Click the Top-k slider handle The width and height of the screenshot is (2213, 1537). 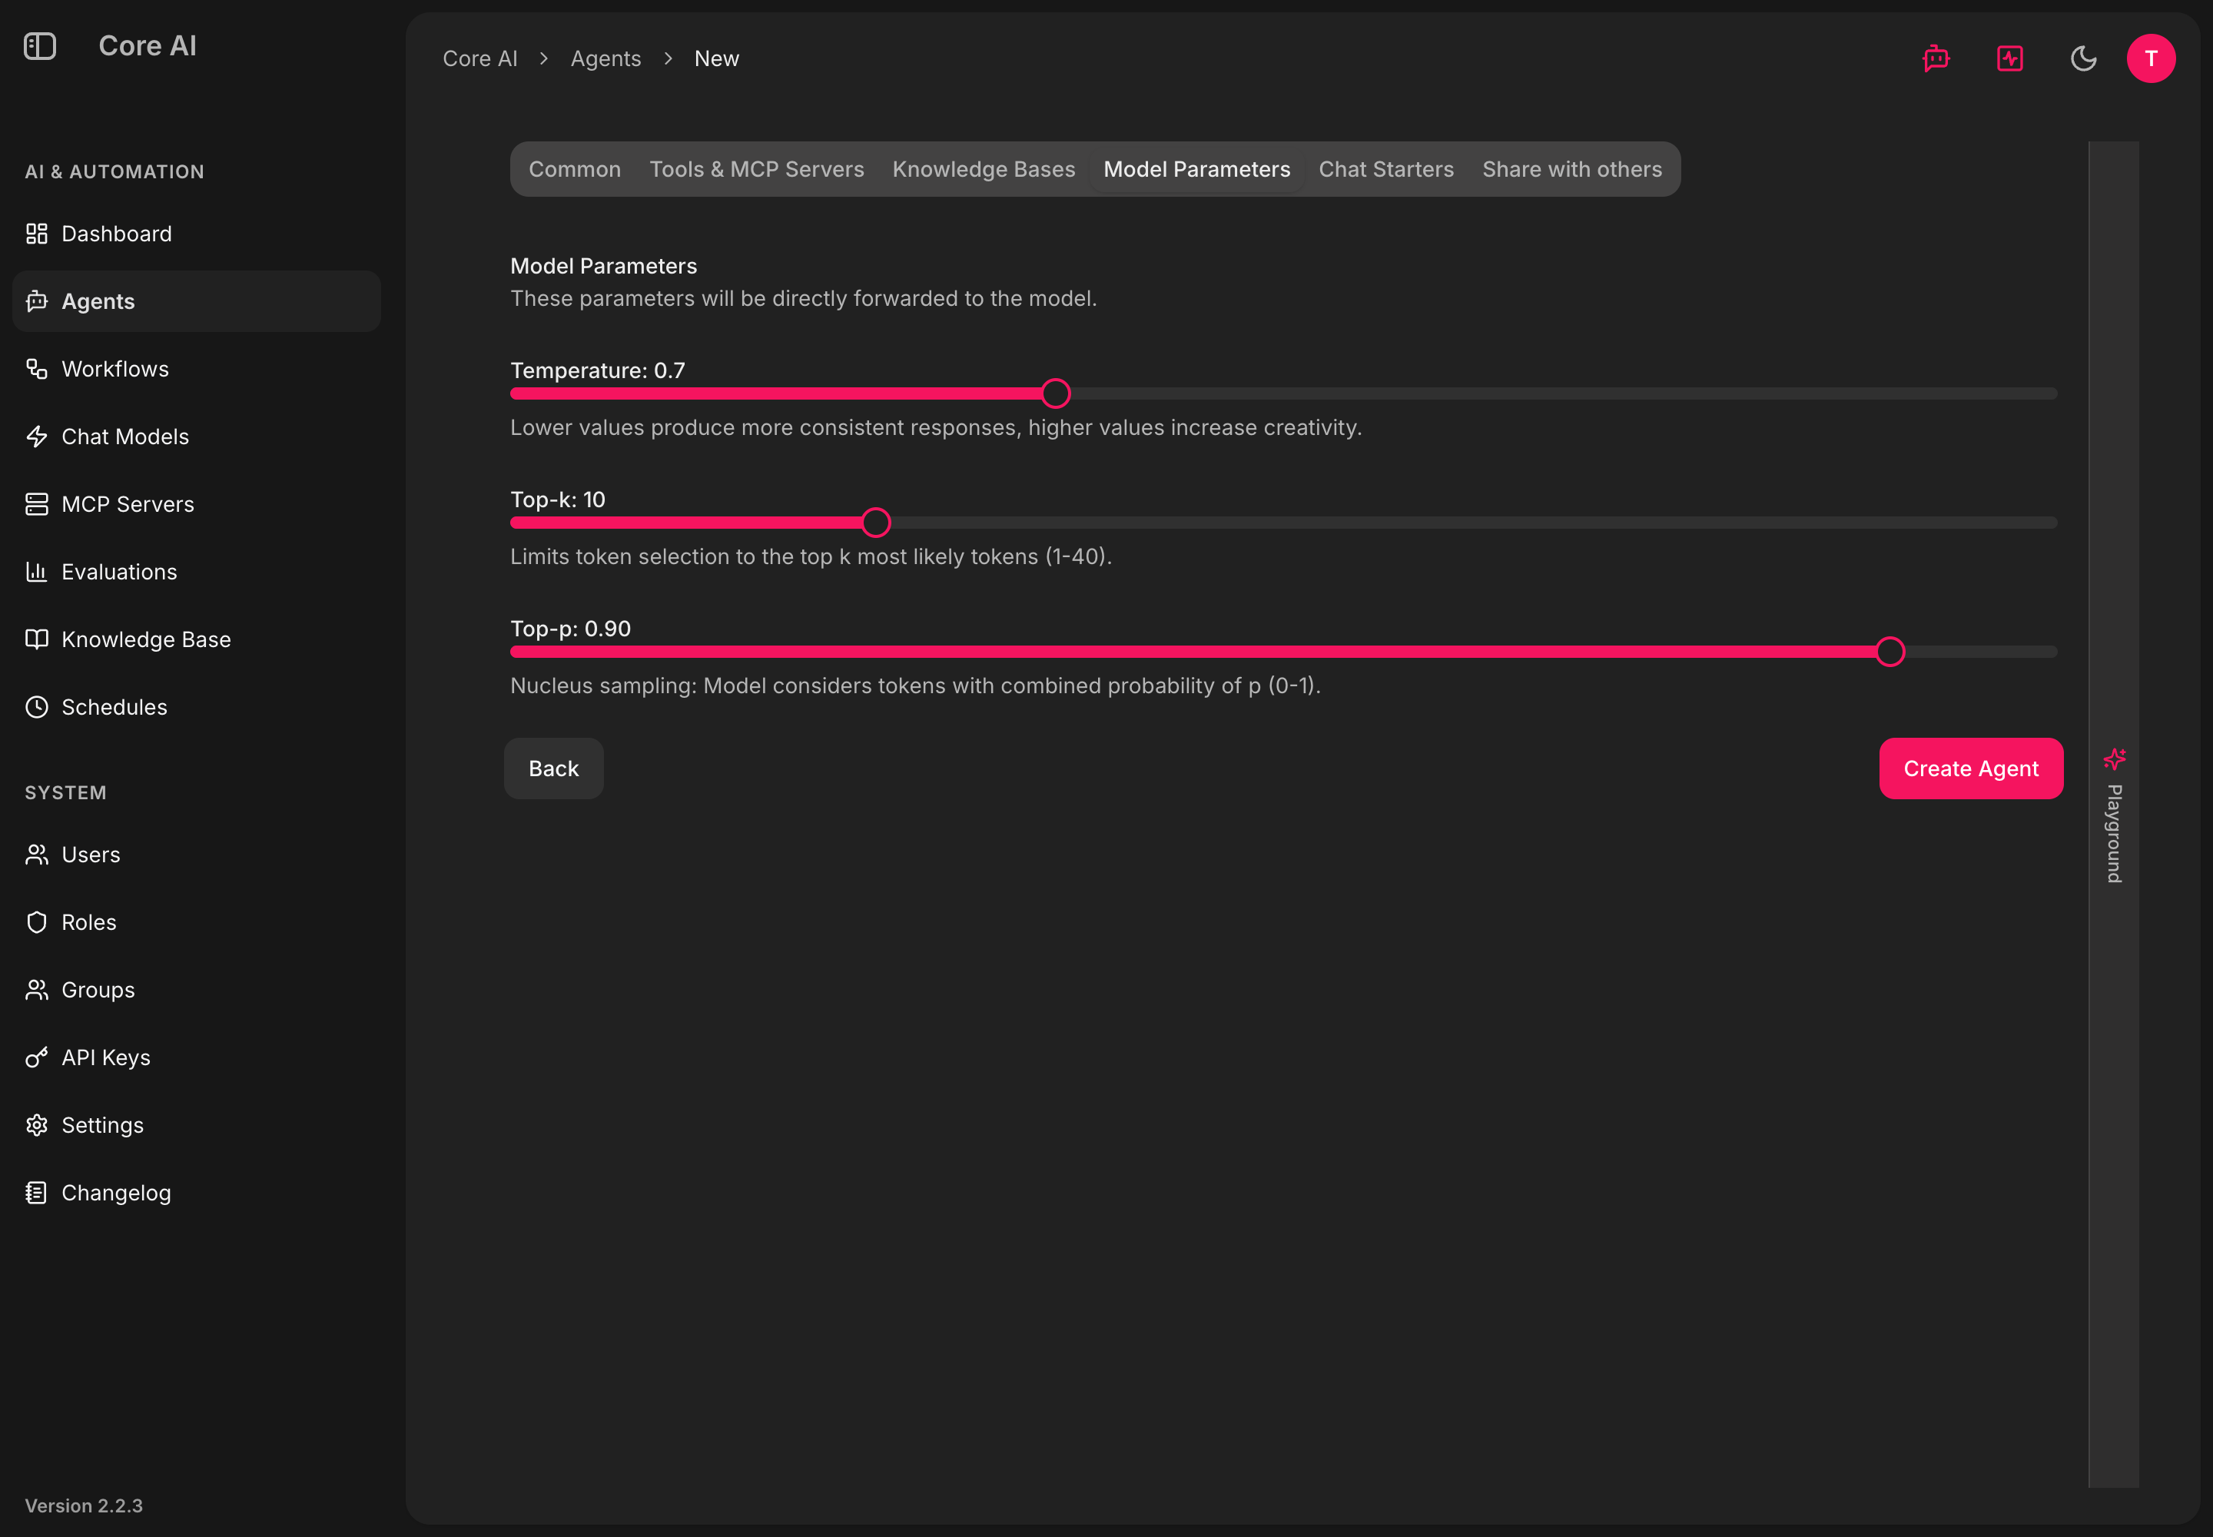(x=875, y=522)
